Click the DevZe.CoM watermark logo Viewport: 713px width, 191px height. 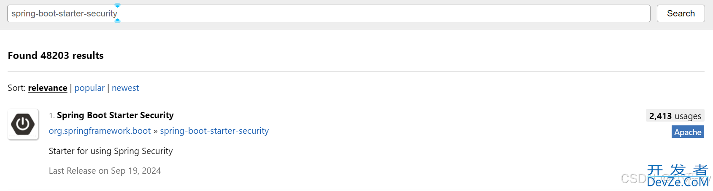click(678, 182)
